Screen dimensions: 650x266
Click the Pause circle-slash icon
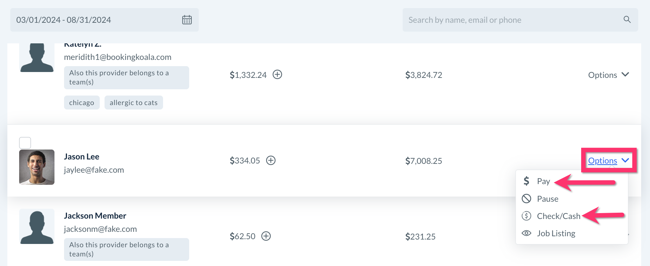pyautogui.click(x=526, y=199)
